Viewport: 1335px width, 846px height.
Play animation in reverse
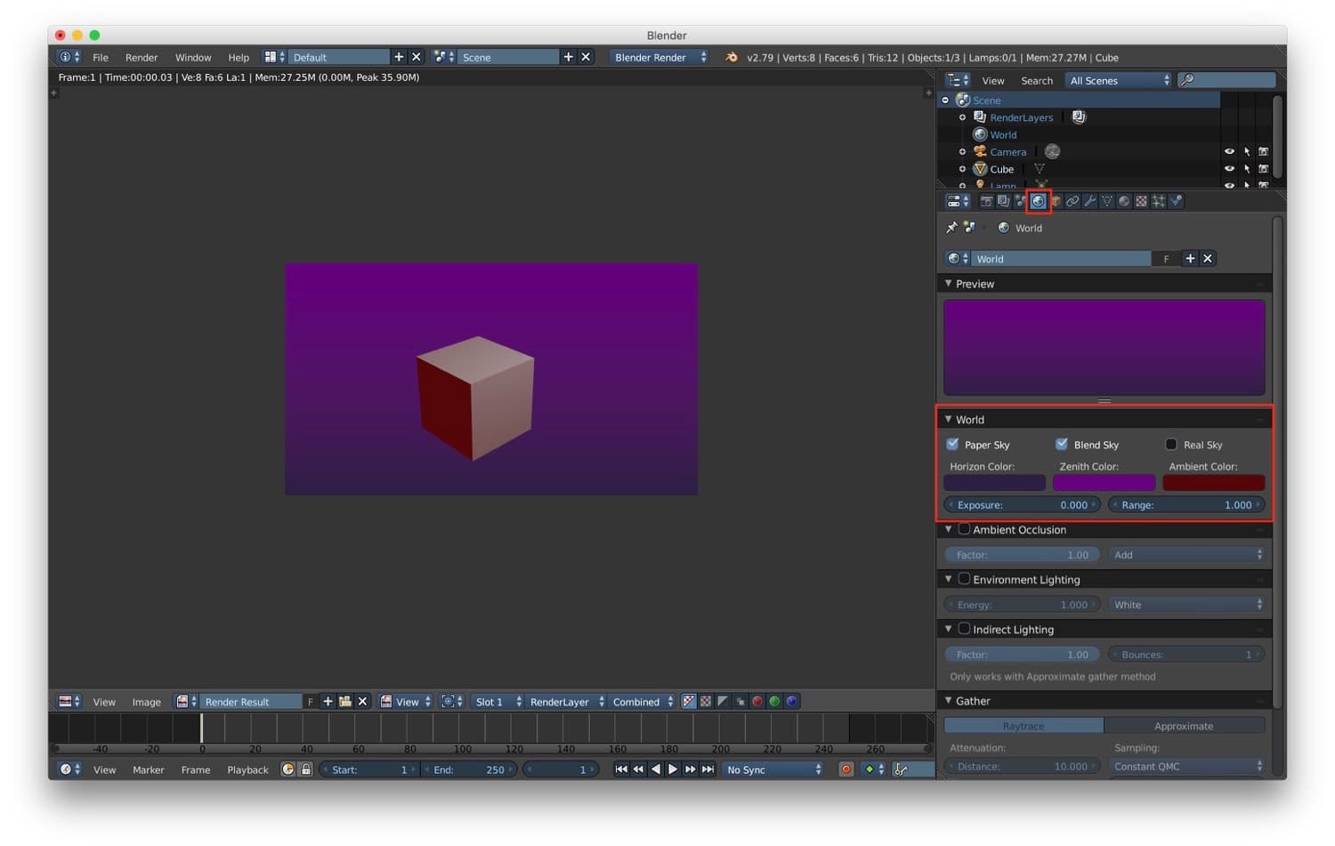[x=656, y=769]
